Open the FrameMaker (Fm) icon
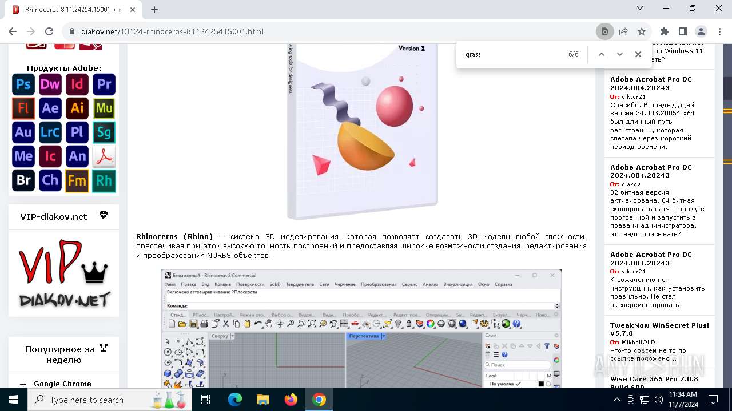This screenshot has height=411, width=732. (77, 181)
